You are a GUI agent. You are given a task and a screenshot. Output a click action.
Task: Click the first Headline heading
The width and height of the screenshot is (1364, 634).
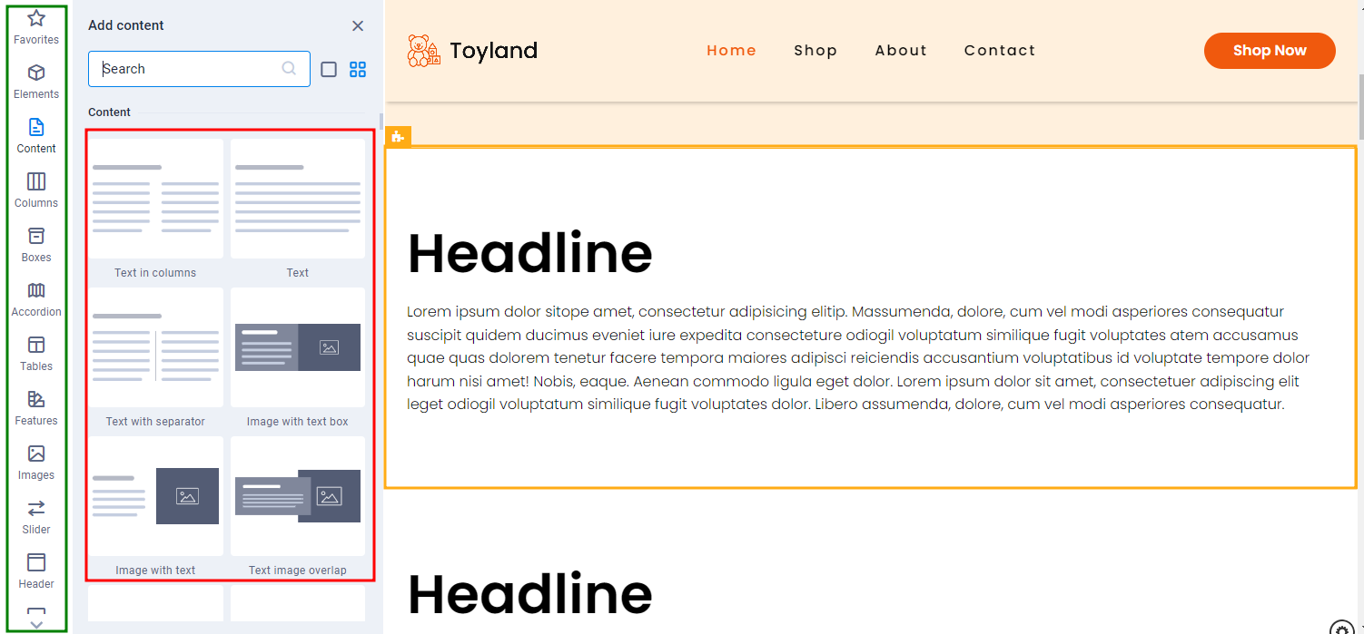pyautogui.click(x=530, y=253)
